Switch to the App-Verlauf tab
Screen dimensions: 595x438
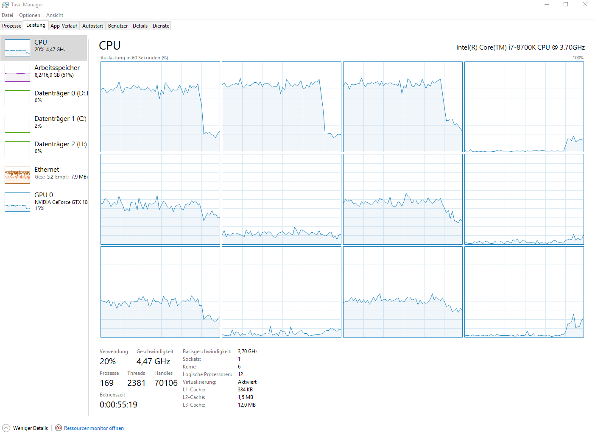pos(64,26)
